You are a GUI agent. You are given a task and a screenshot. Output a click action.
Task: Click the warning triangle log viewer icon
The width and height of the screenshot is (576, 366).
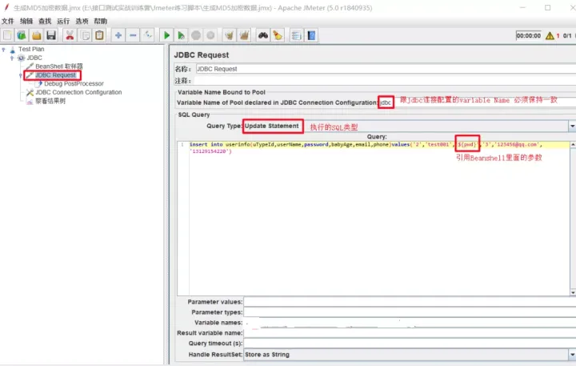click(550, 36)
